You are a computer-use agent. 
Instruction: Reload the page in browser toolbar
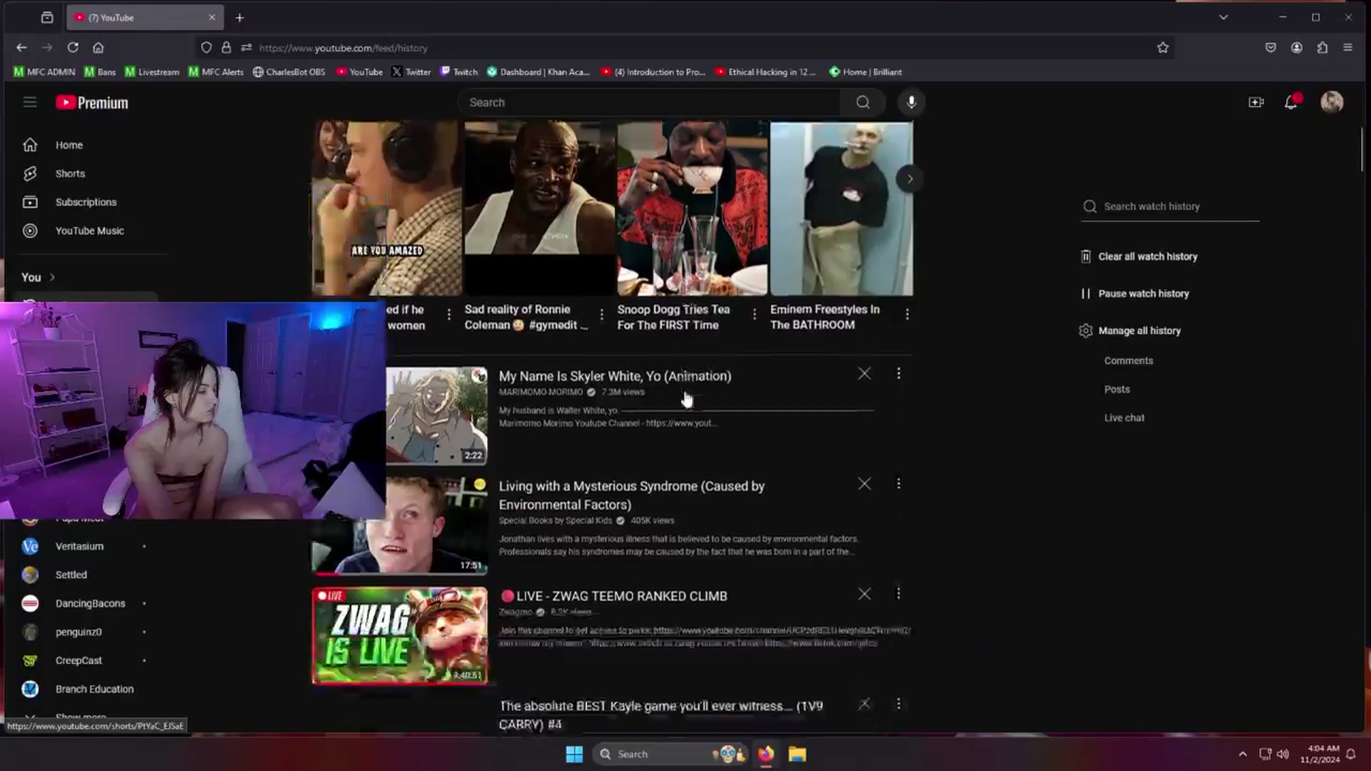tap(73, 48)
